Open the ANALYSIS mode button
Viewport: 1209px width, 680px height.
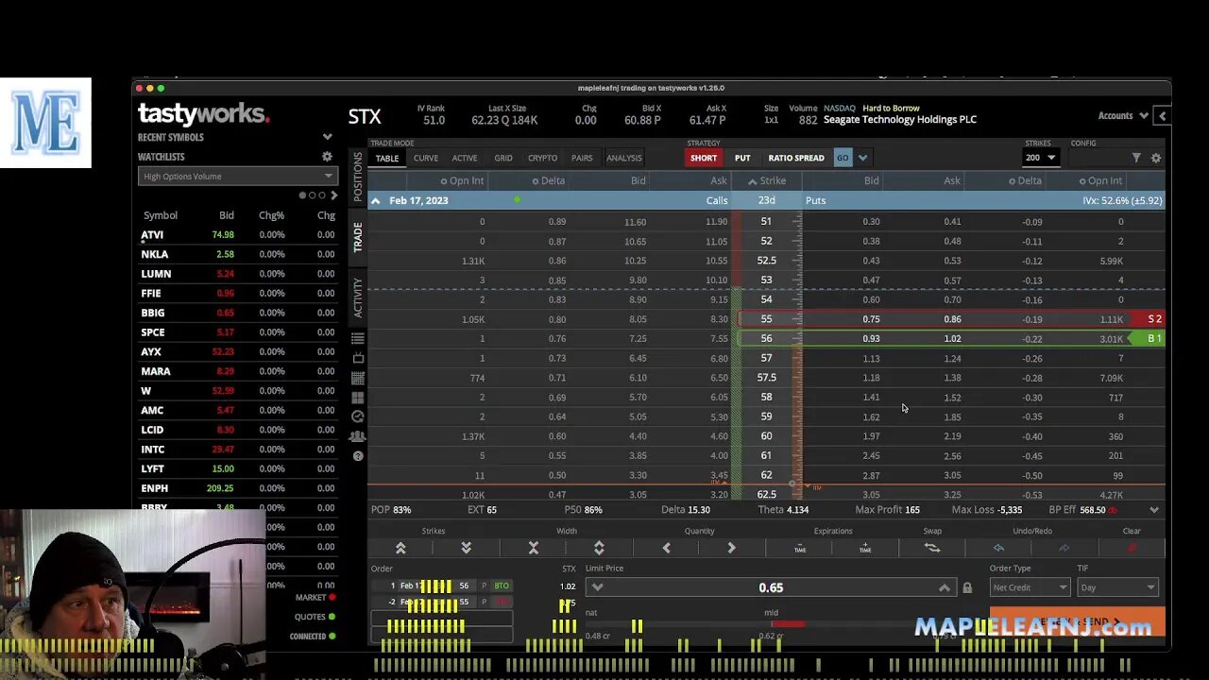623,158
